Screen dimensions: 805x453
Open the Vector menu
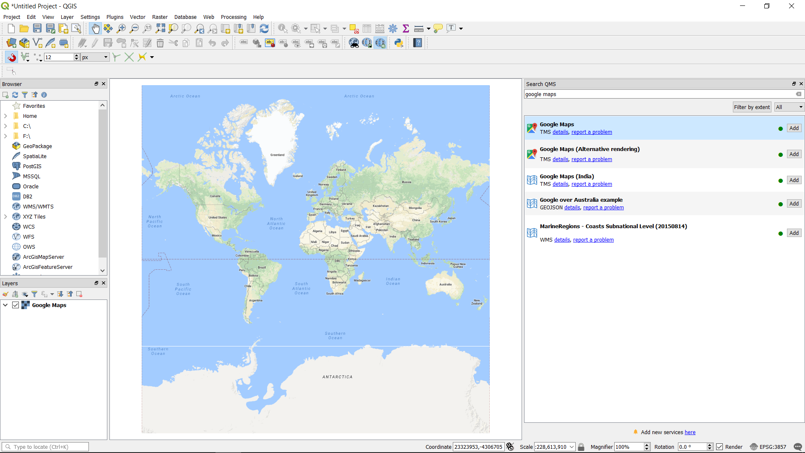[x=138, y=17]
